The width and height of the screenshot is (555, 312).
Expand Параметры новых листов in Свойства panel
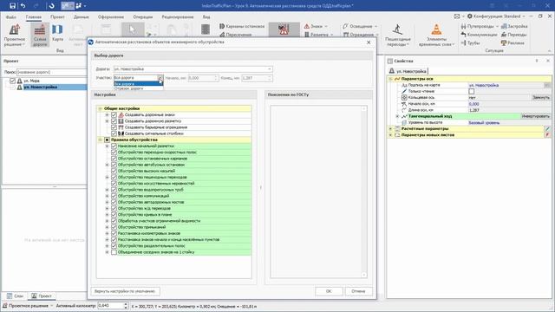click(x=390, y=135)
